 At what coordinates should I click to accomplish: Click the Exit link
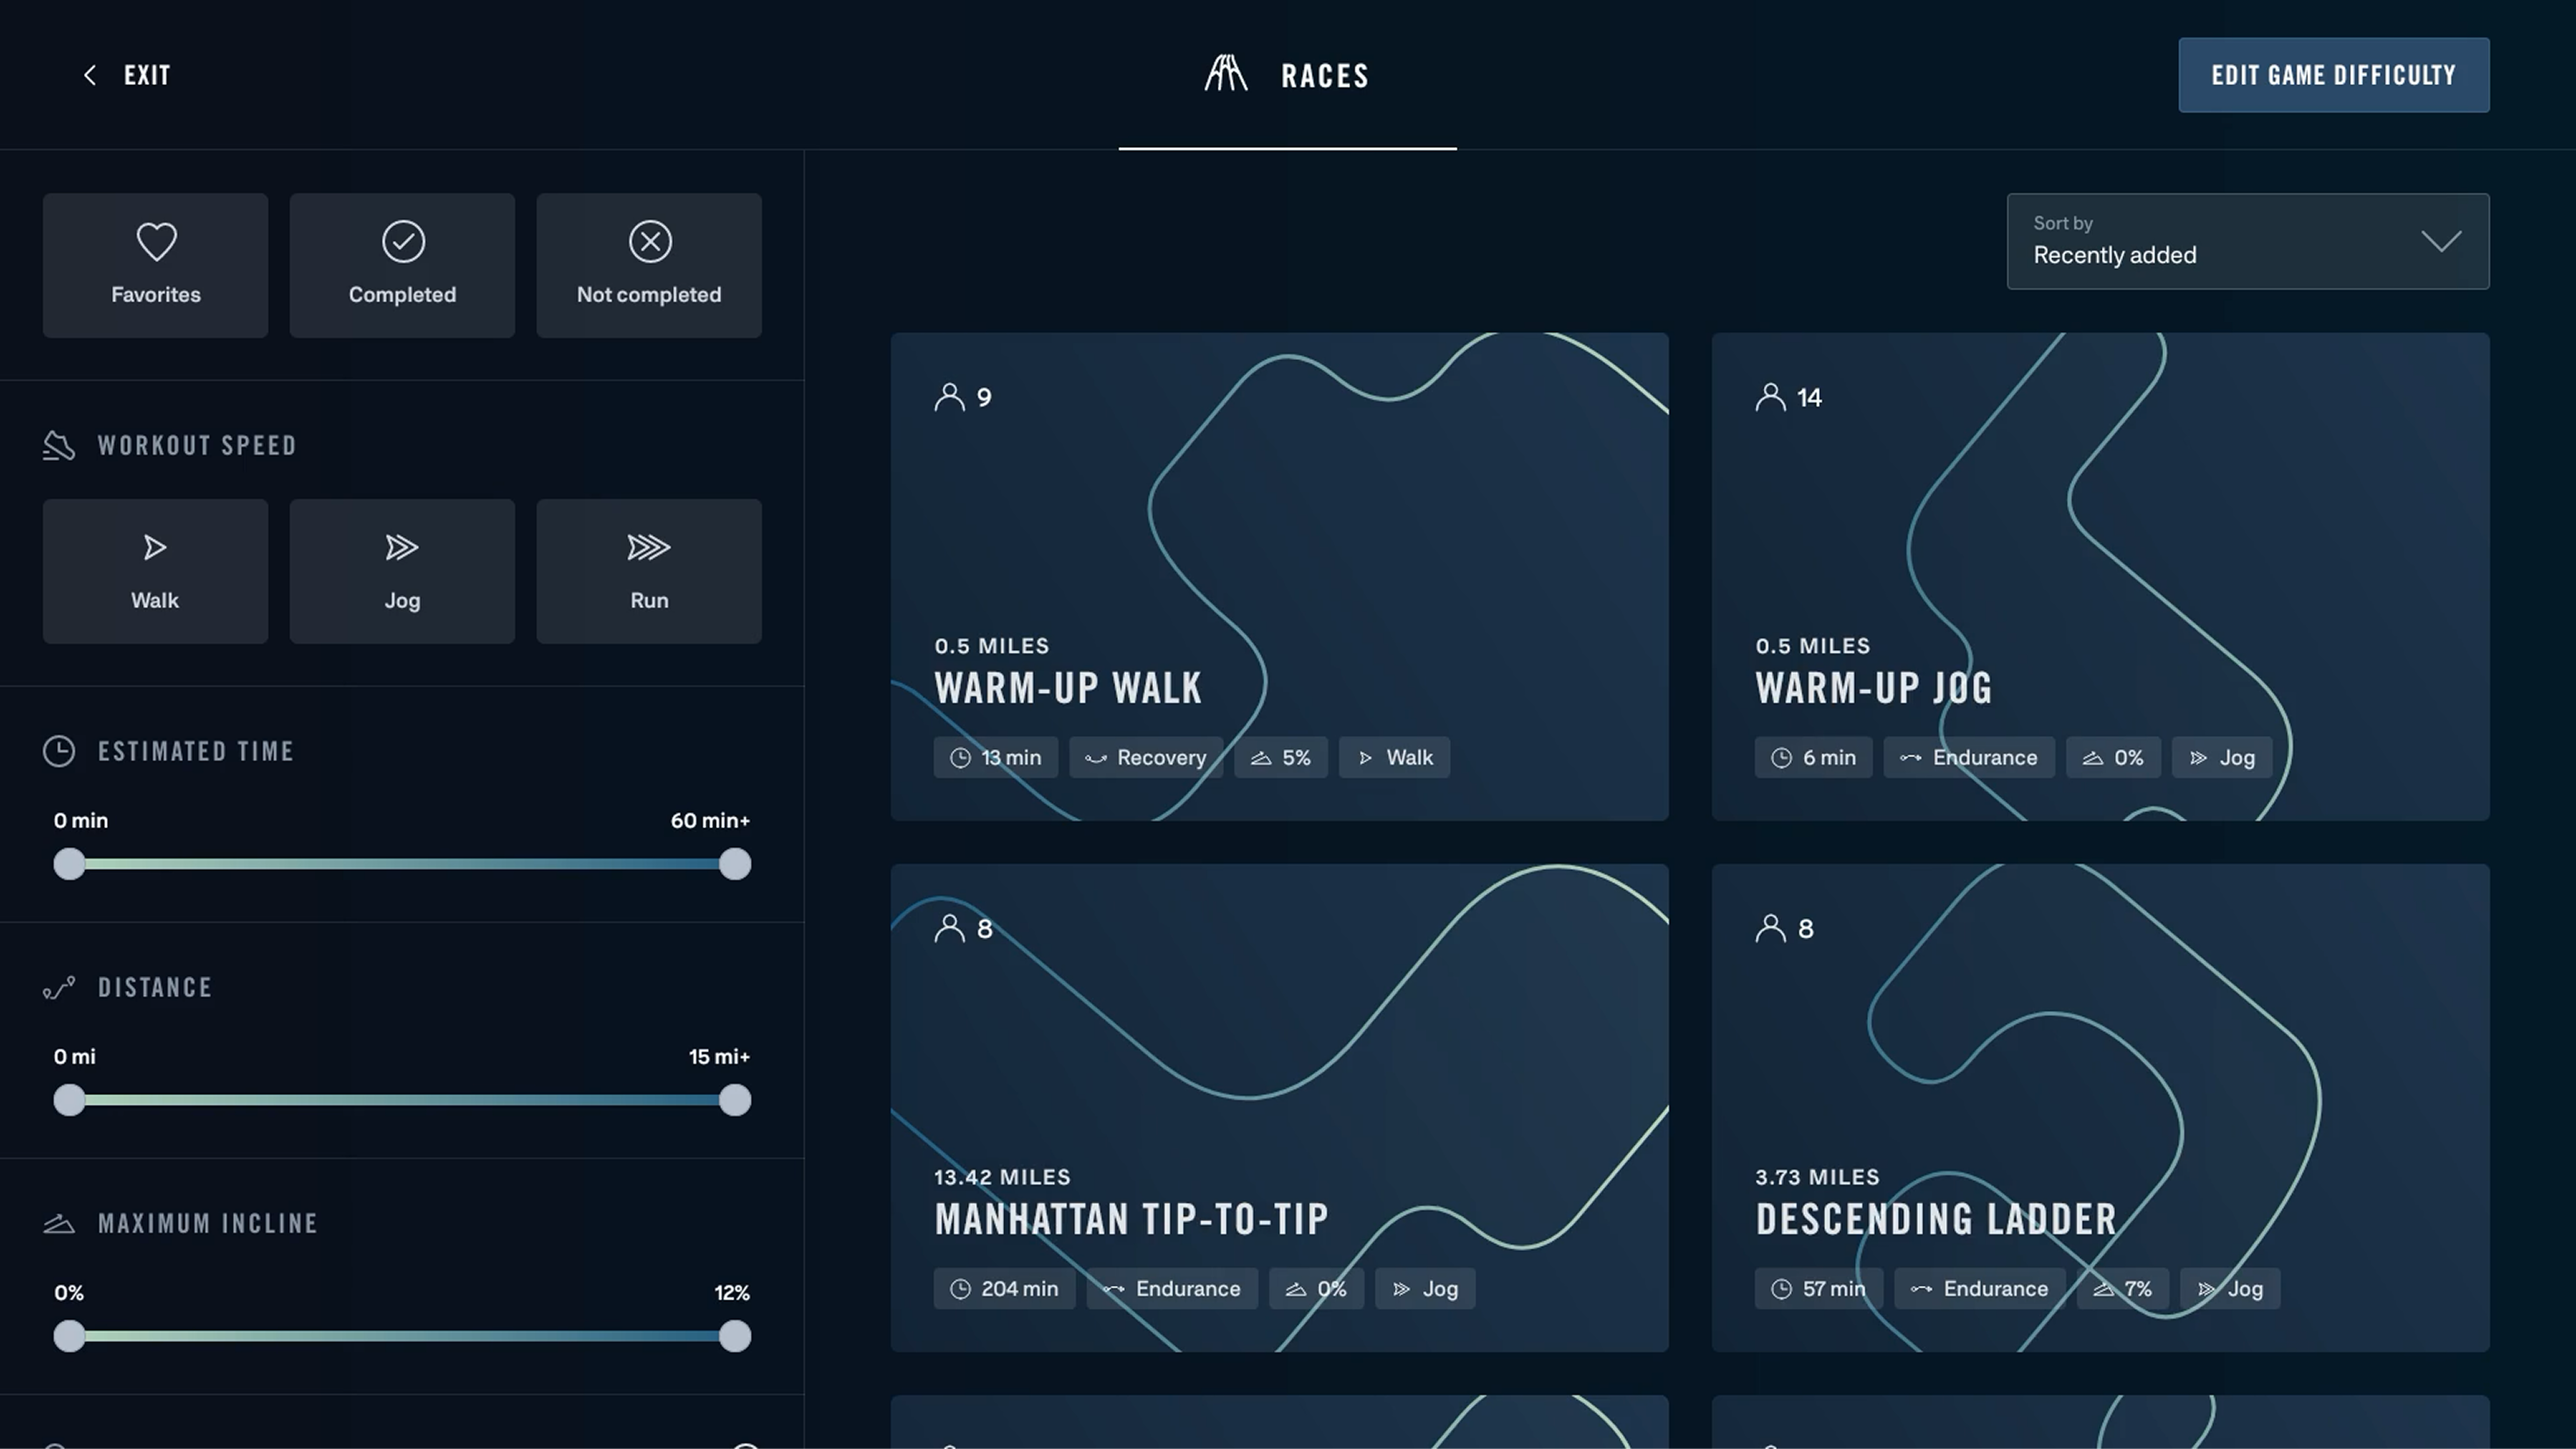click(147, 75)
